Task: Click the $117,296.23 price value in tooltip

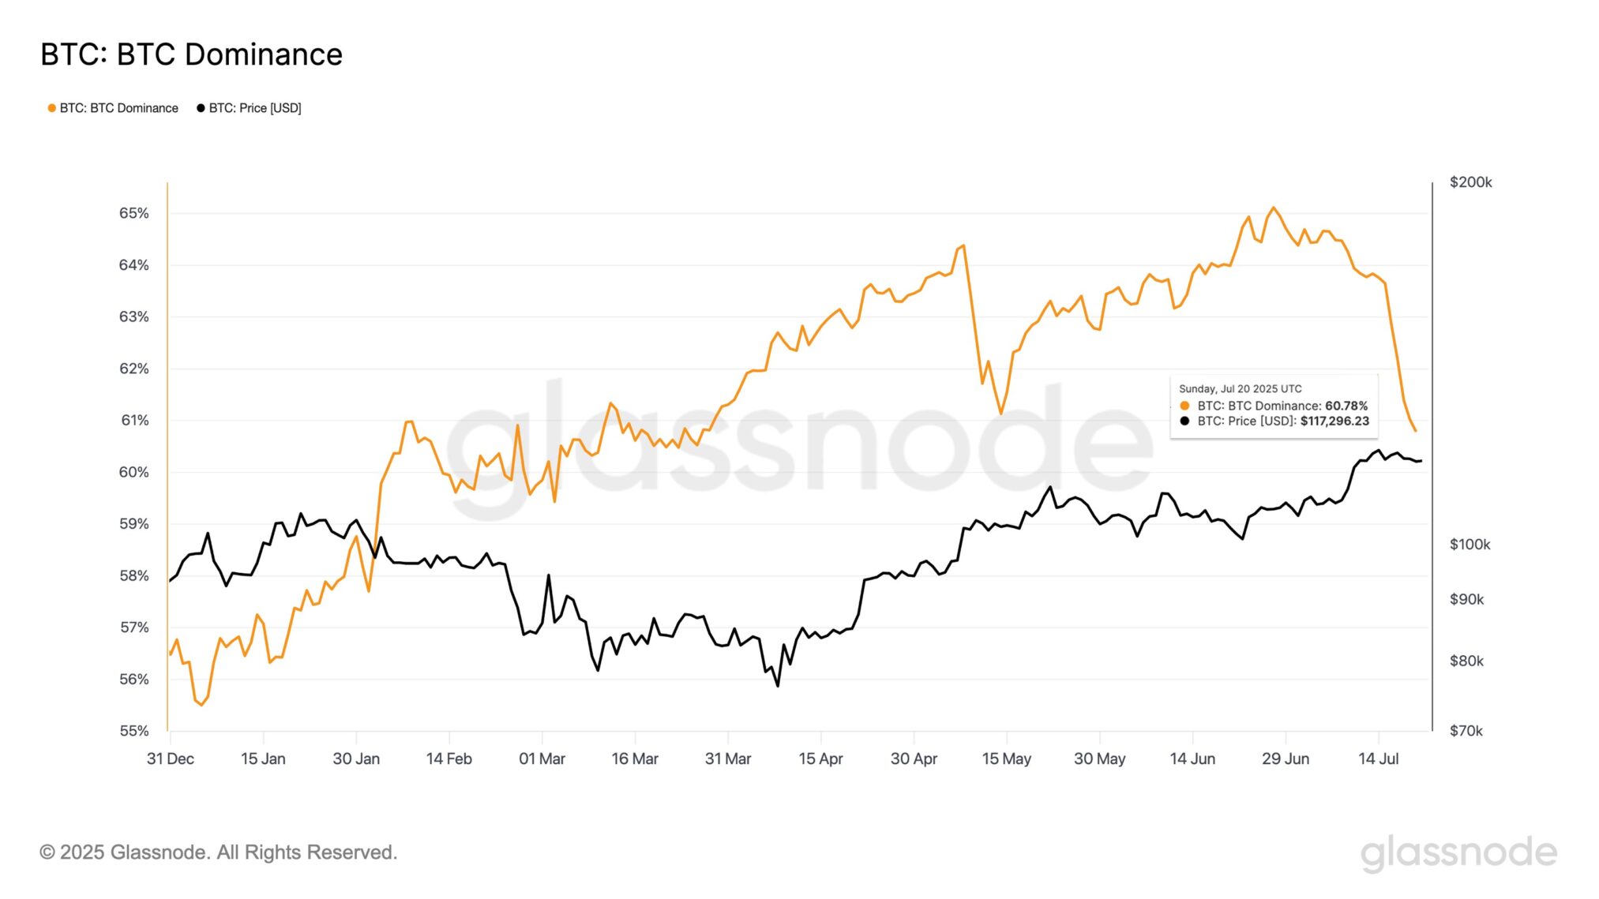Action: pos(1334,421)
